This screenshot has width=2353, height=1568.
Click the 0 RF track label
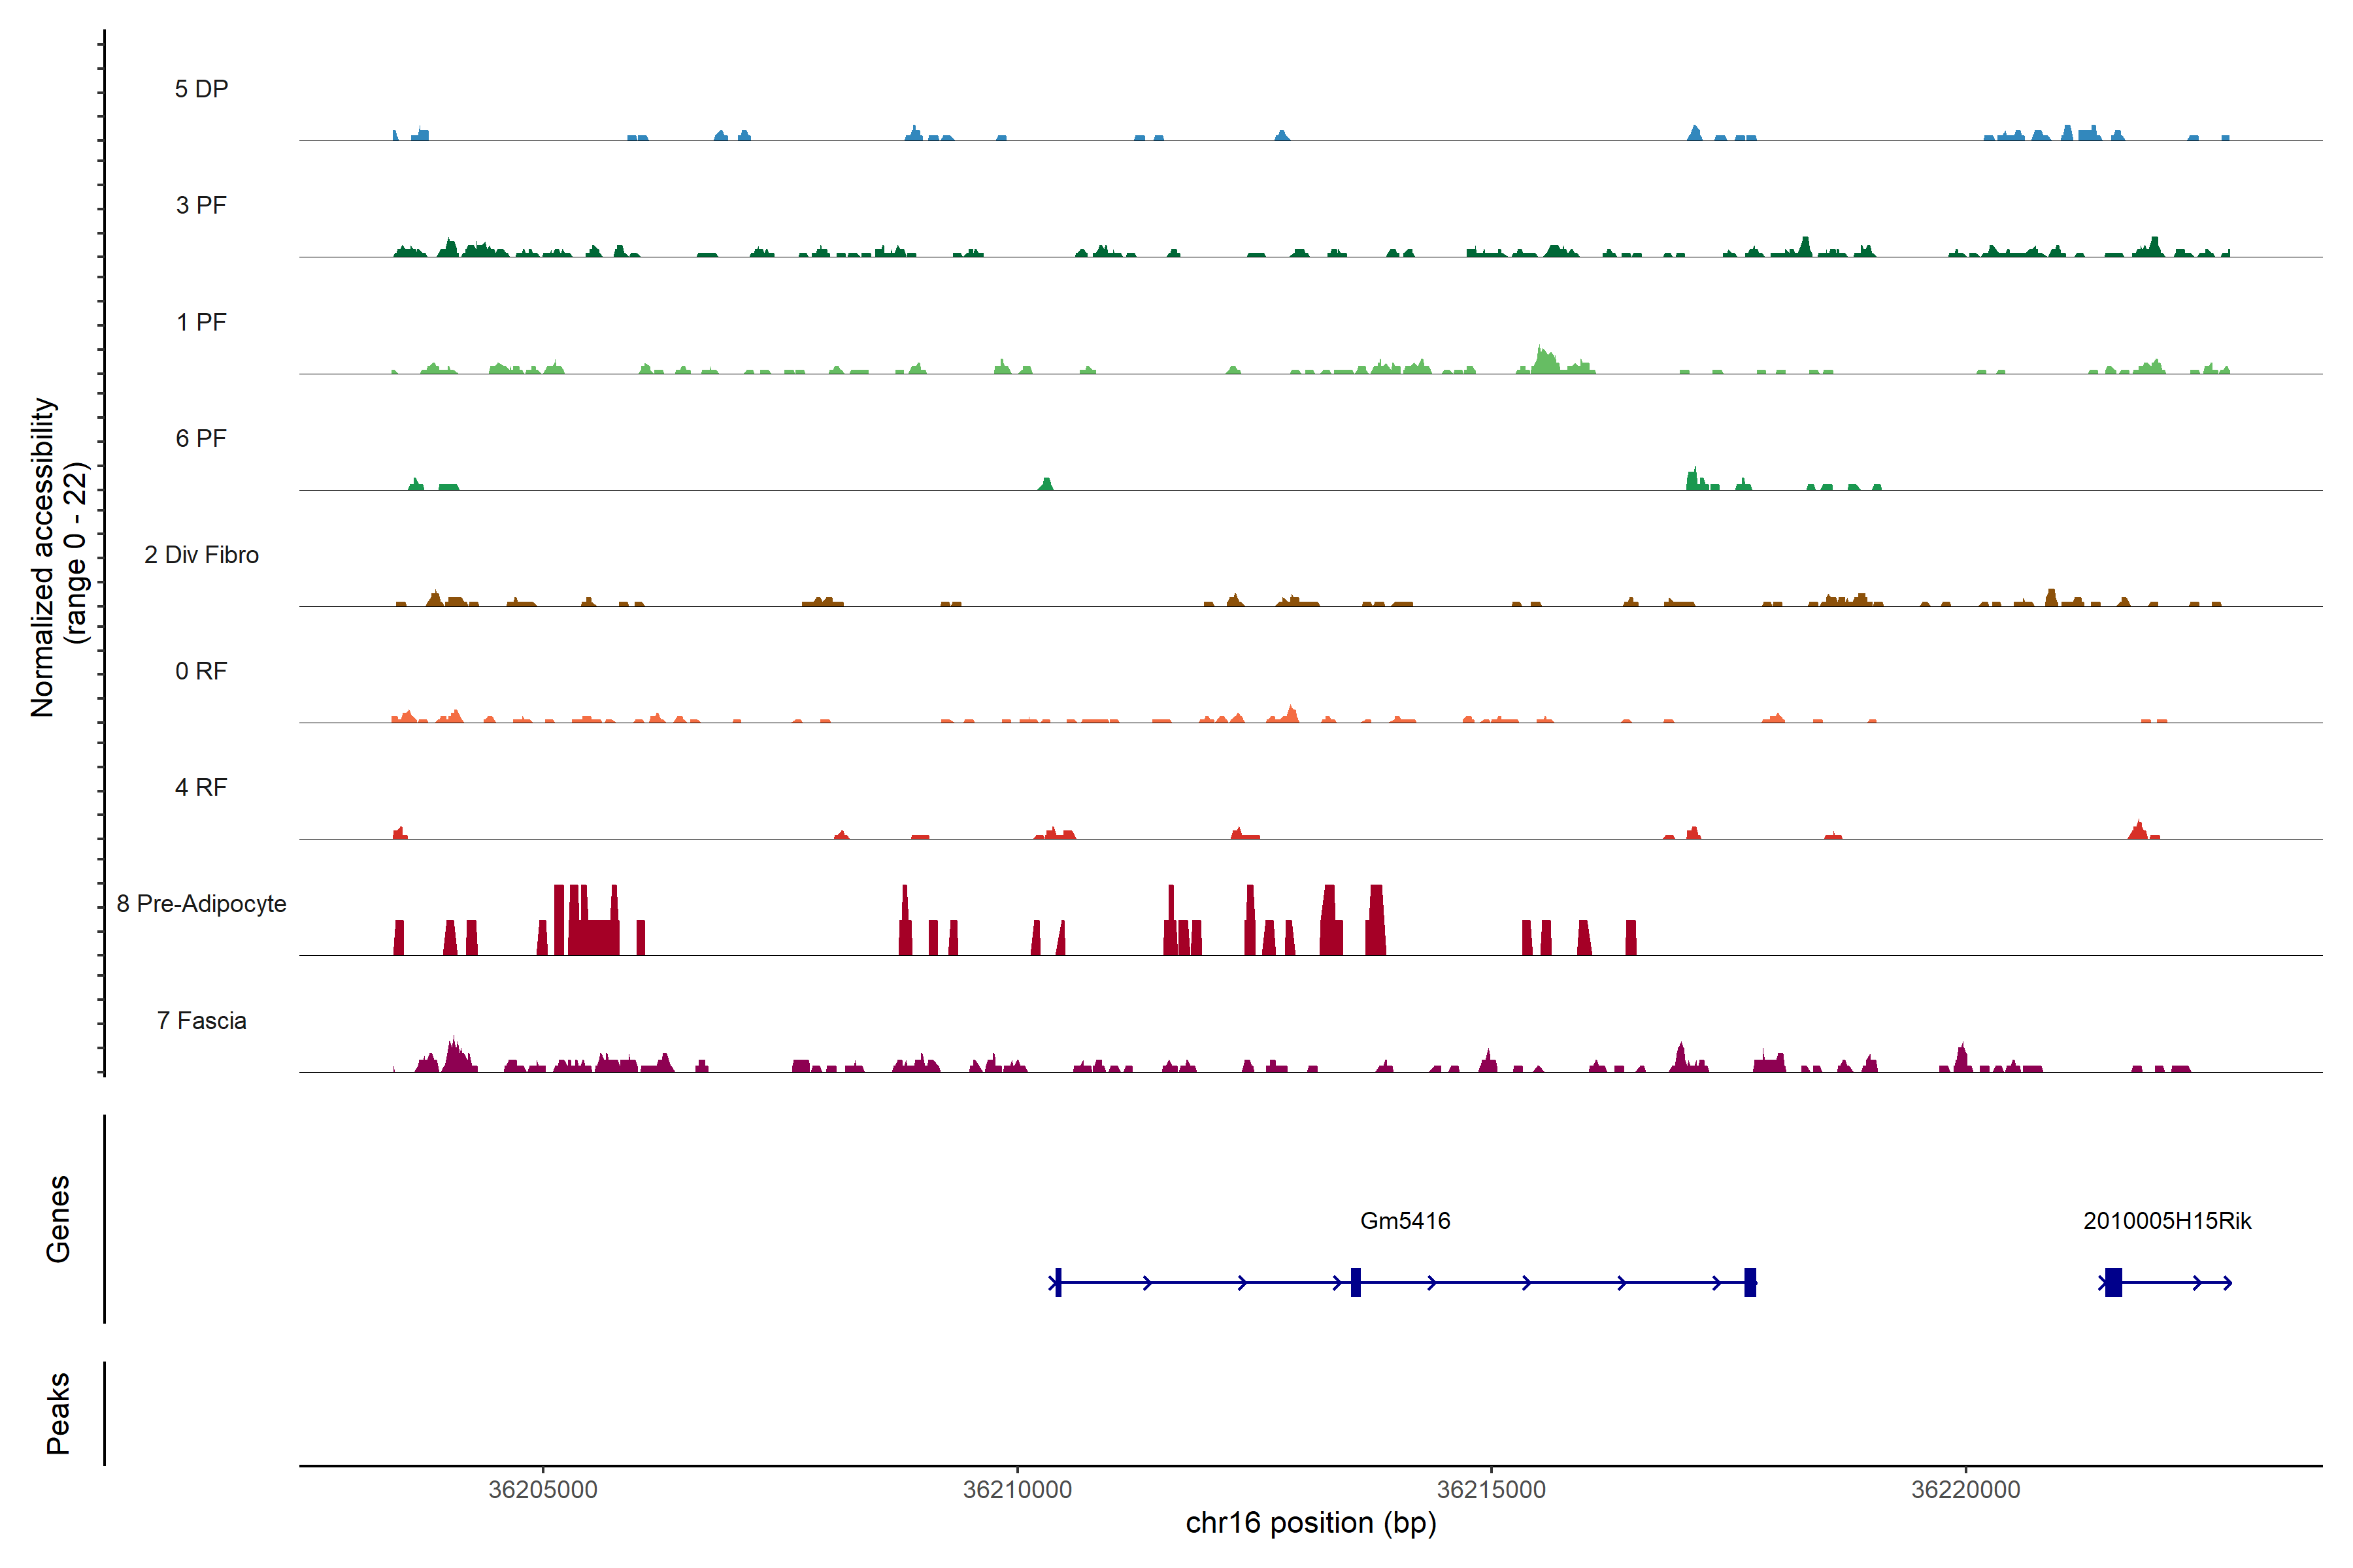coord(201,671)
